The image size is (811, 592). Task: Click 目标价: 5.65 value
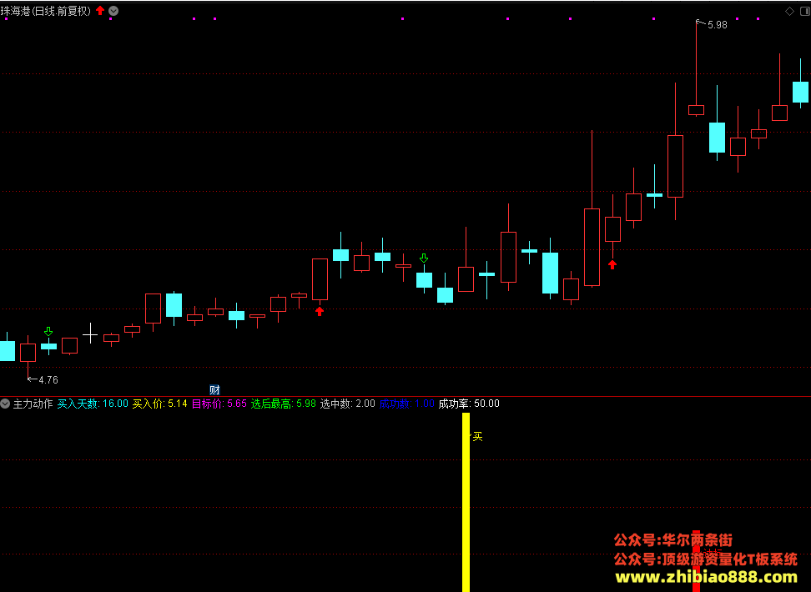click(x=219, y=404)
